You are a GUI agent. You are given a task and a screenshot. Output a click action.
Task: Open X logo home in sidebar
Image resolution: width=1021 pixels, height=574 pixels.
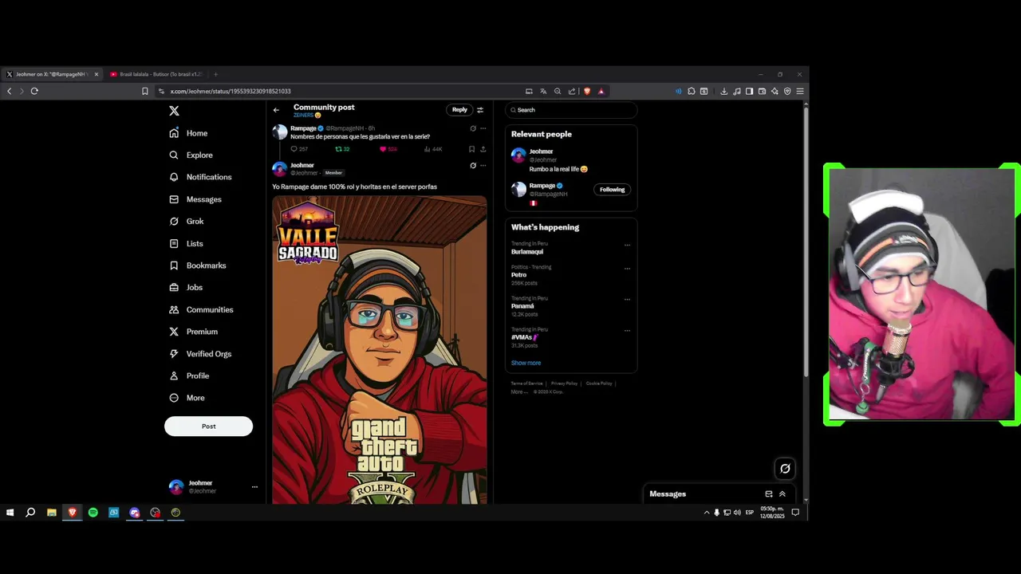[x=174, y=111]
